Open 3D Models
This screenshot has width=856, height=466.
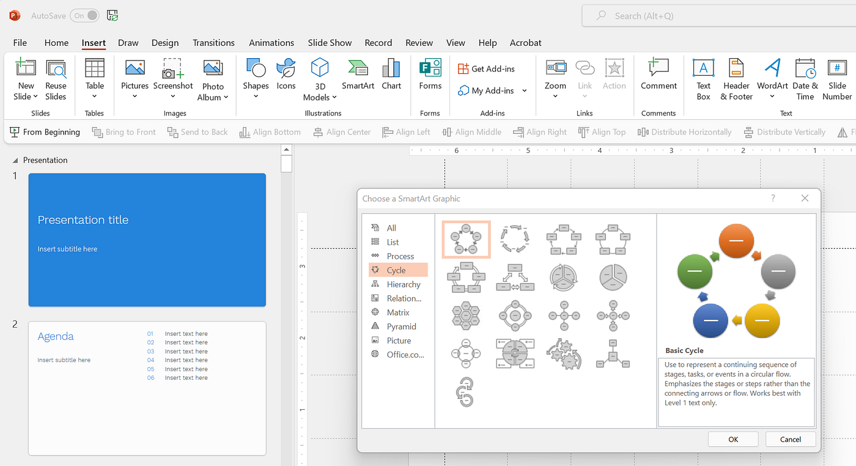(x=320, y=80)
